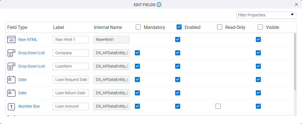This screenshot has height=124, width=302.
Task: Click the Loan Return Date calendar icon
Action: pyautogui.click(x=11, y=93)
